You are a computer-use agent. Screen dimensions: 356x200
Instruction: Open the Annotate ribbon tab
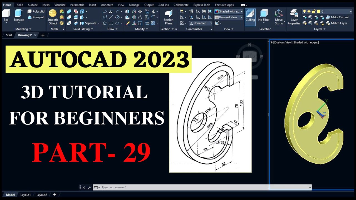pos(107,5)
